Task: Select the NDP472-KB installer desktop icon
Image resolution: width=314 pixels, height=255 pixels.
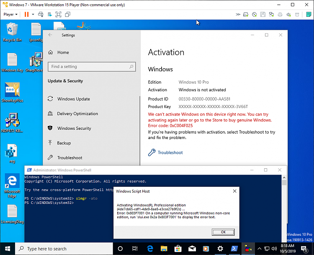Action: (12, 123)
